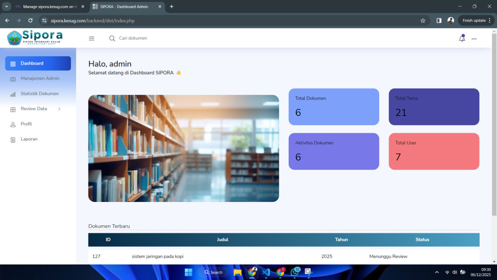Click the three-dot more options icon
The image size is (497, 280).
pos(474,39)
